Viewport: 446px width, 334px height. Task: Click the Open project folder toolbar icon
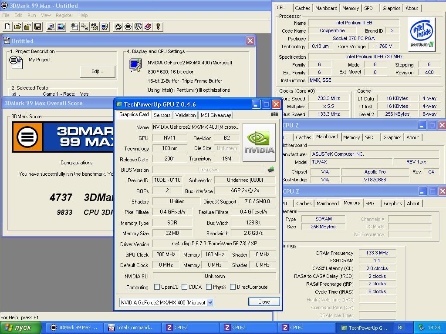click(17, 27)
